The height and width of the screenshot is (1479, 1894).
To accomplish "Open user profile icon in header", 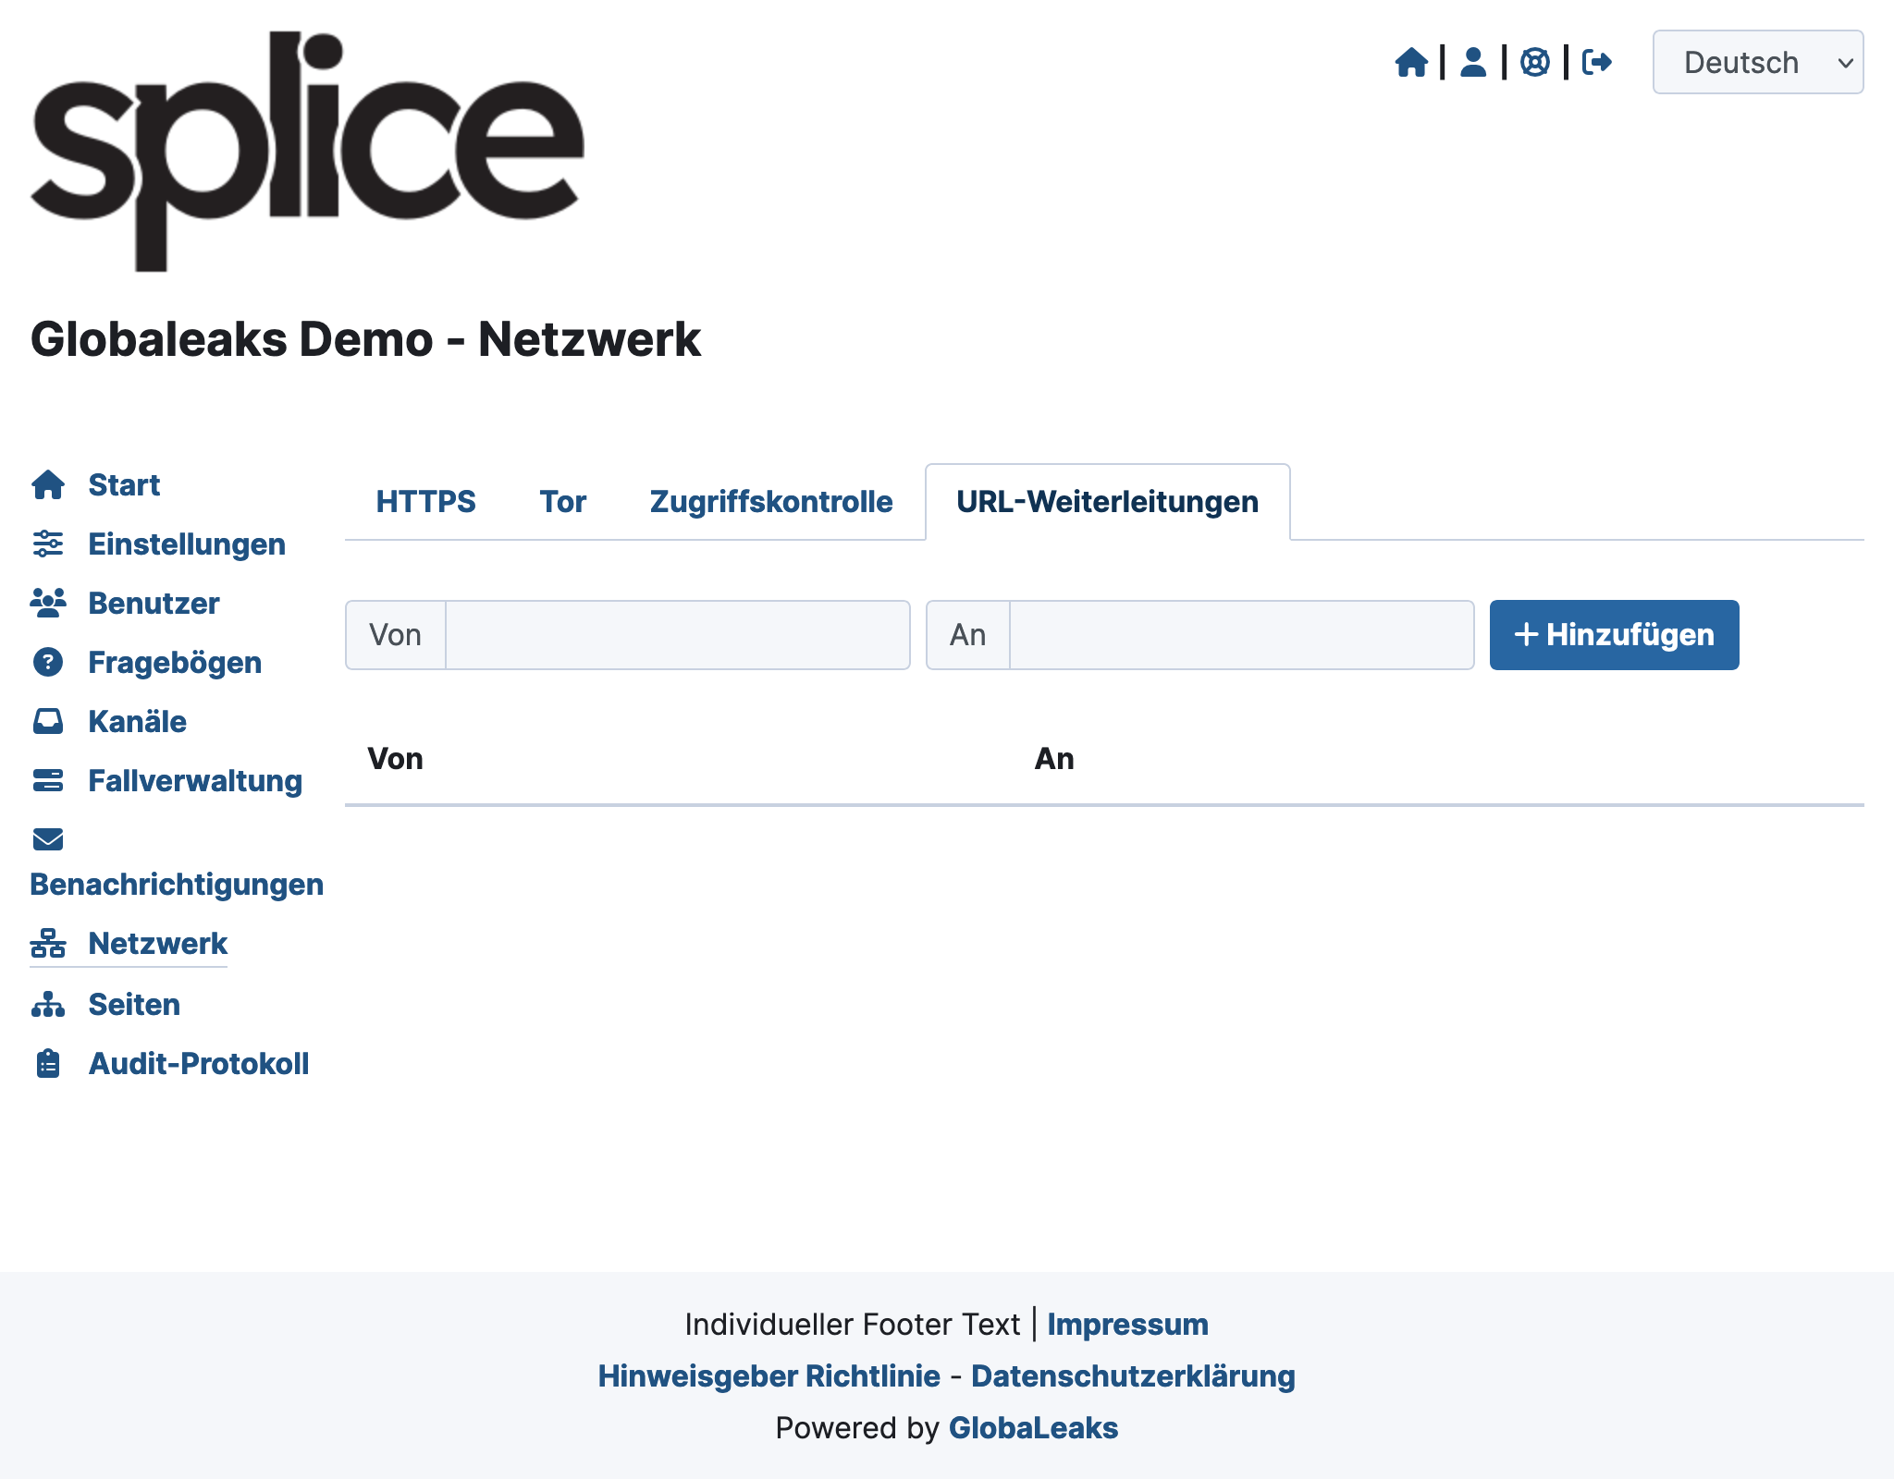I will point(1473,62).
